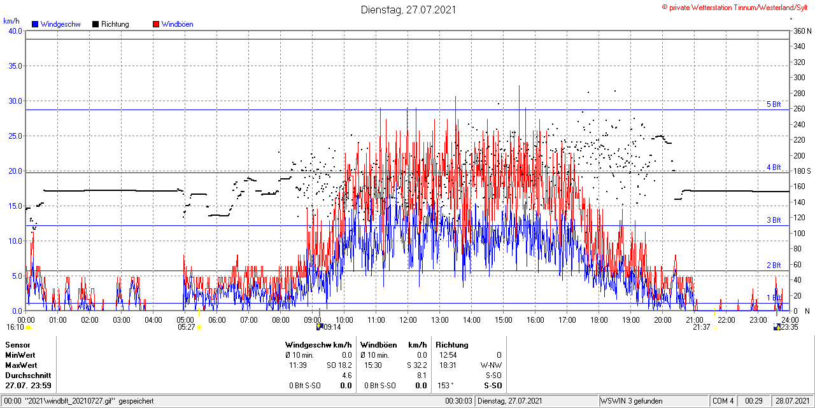Click the 2 Bft line label
The height and width of the screenshot is (408, 815).
[x=774, y=265]
